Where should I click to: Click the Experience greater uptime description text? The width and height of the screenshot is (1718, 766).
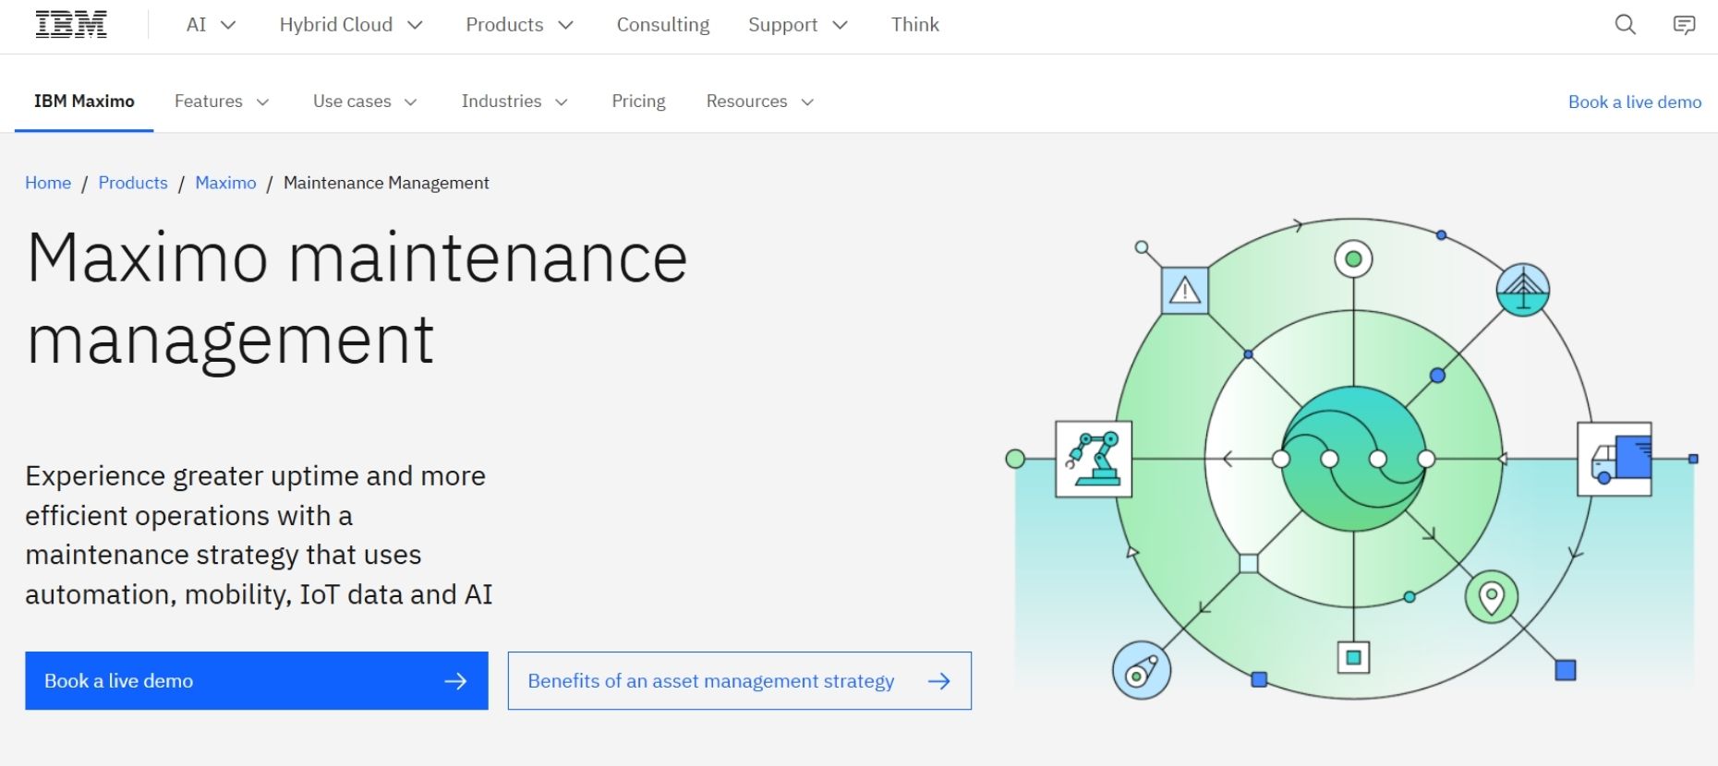[x=259, y=535]
